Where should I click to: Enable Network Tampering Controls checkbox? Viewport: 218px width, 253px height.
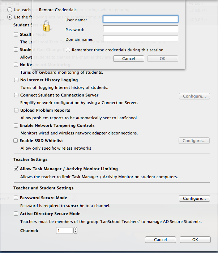pos(16,125)
